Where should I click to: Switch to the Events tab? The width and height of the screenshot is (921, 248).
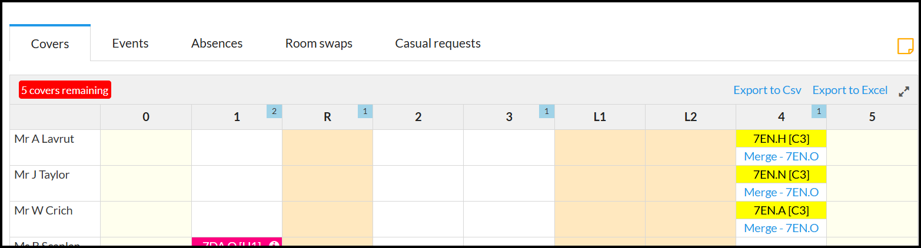130,43
